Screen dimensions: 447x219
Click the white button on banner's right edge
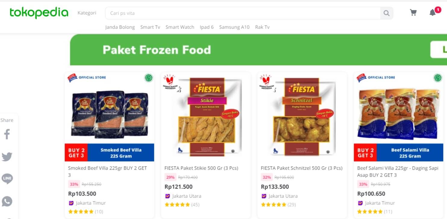(x=439, y=50)
